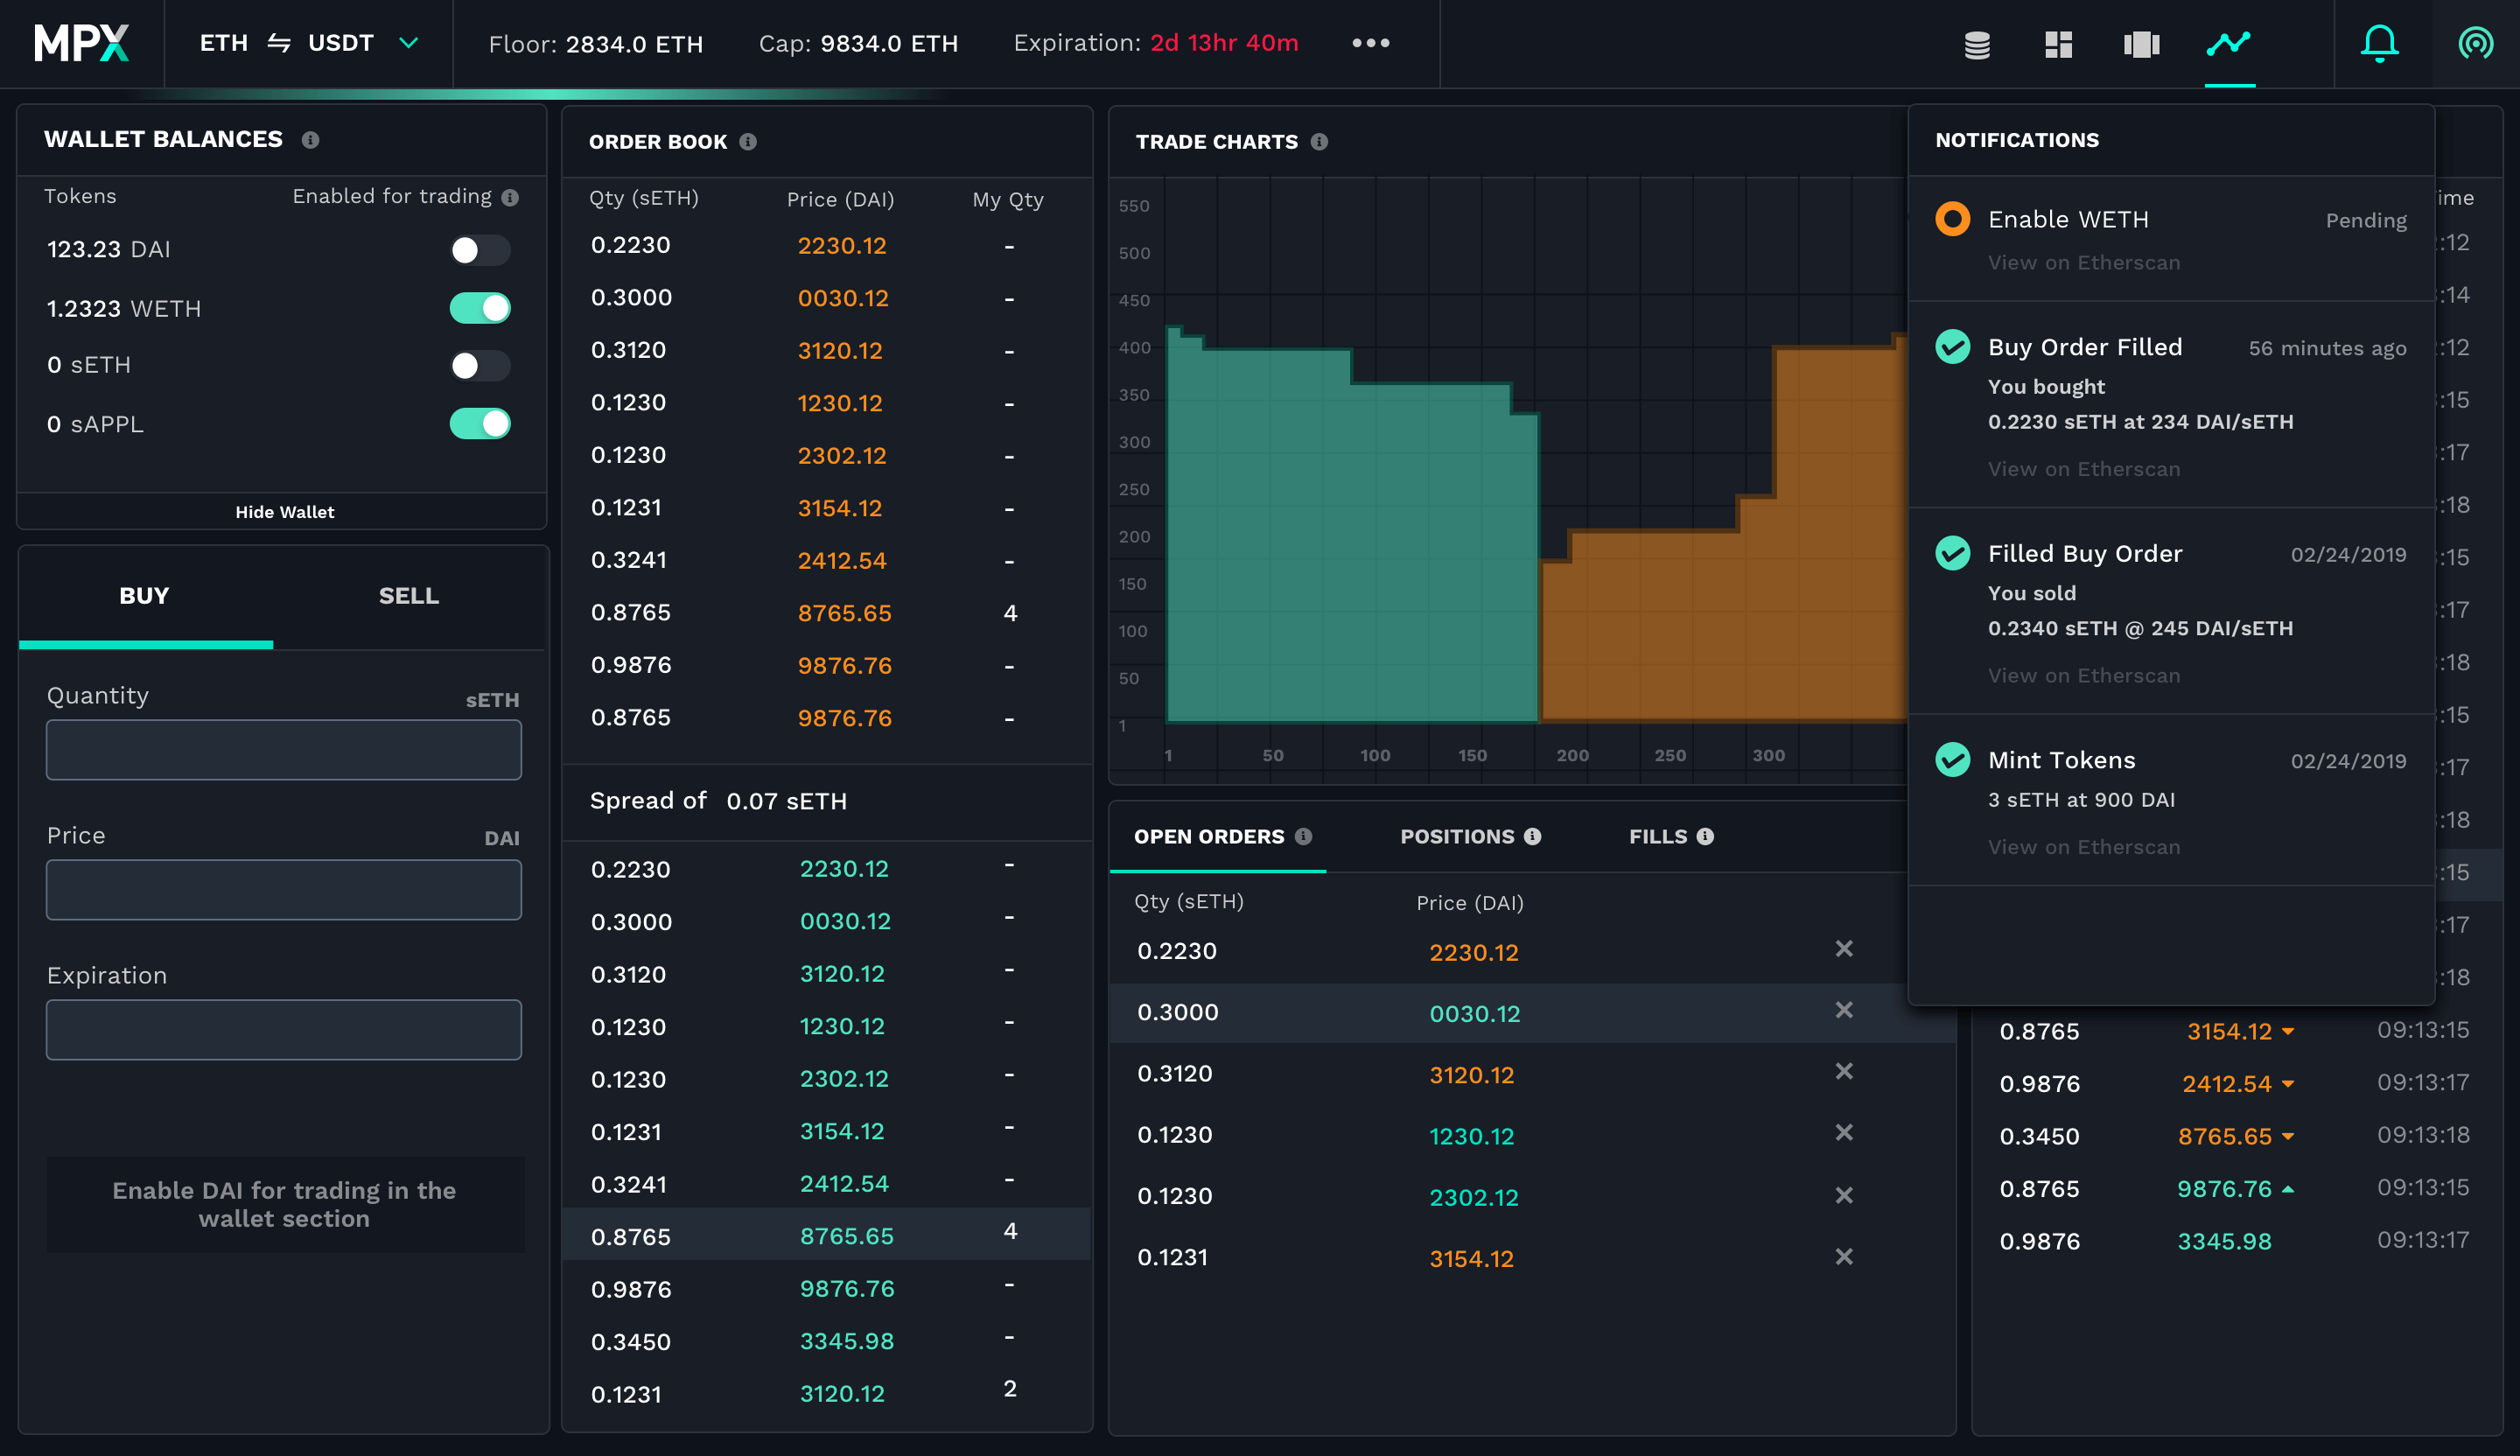This screenshot has height=1456, width=2520.
Task: Click the Price DAI input field
Action: click(284, 890)
